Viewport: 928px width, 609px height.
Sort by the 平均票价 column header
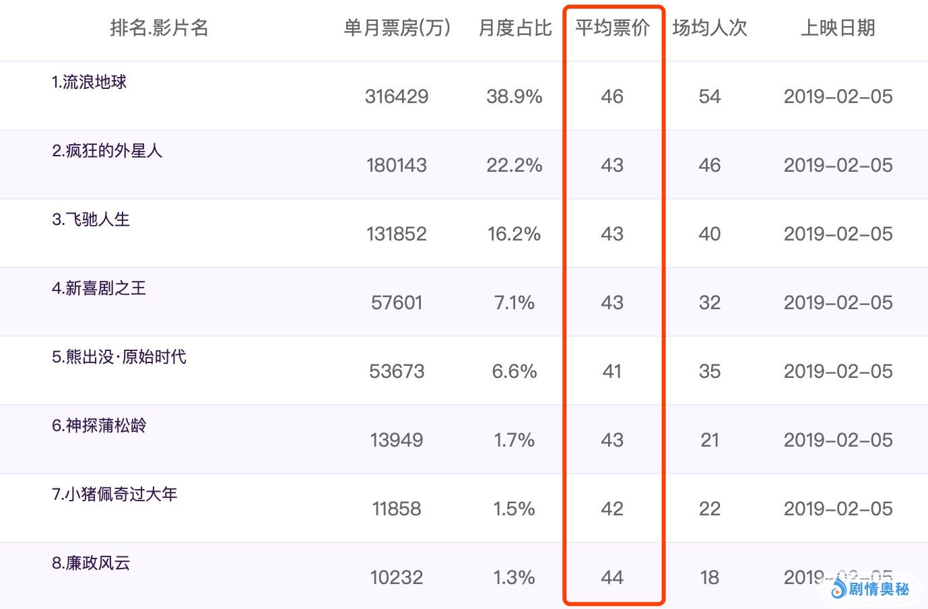tap(612, 28)
